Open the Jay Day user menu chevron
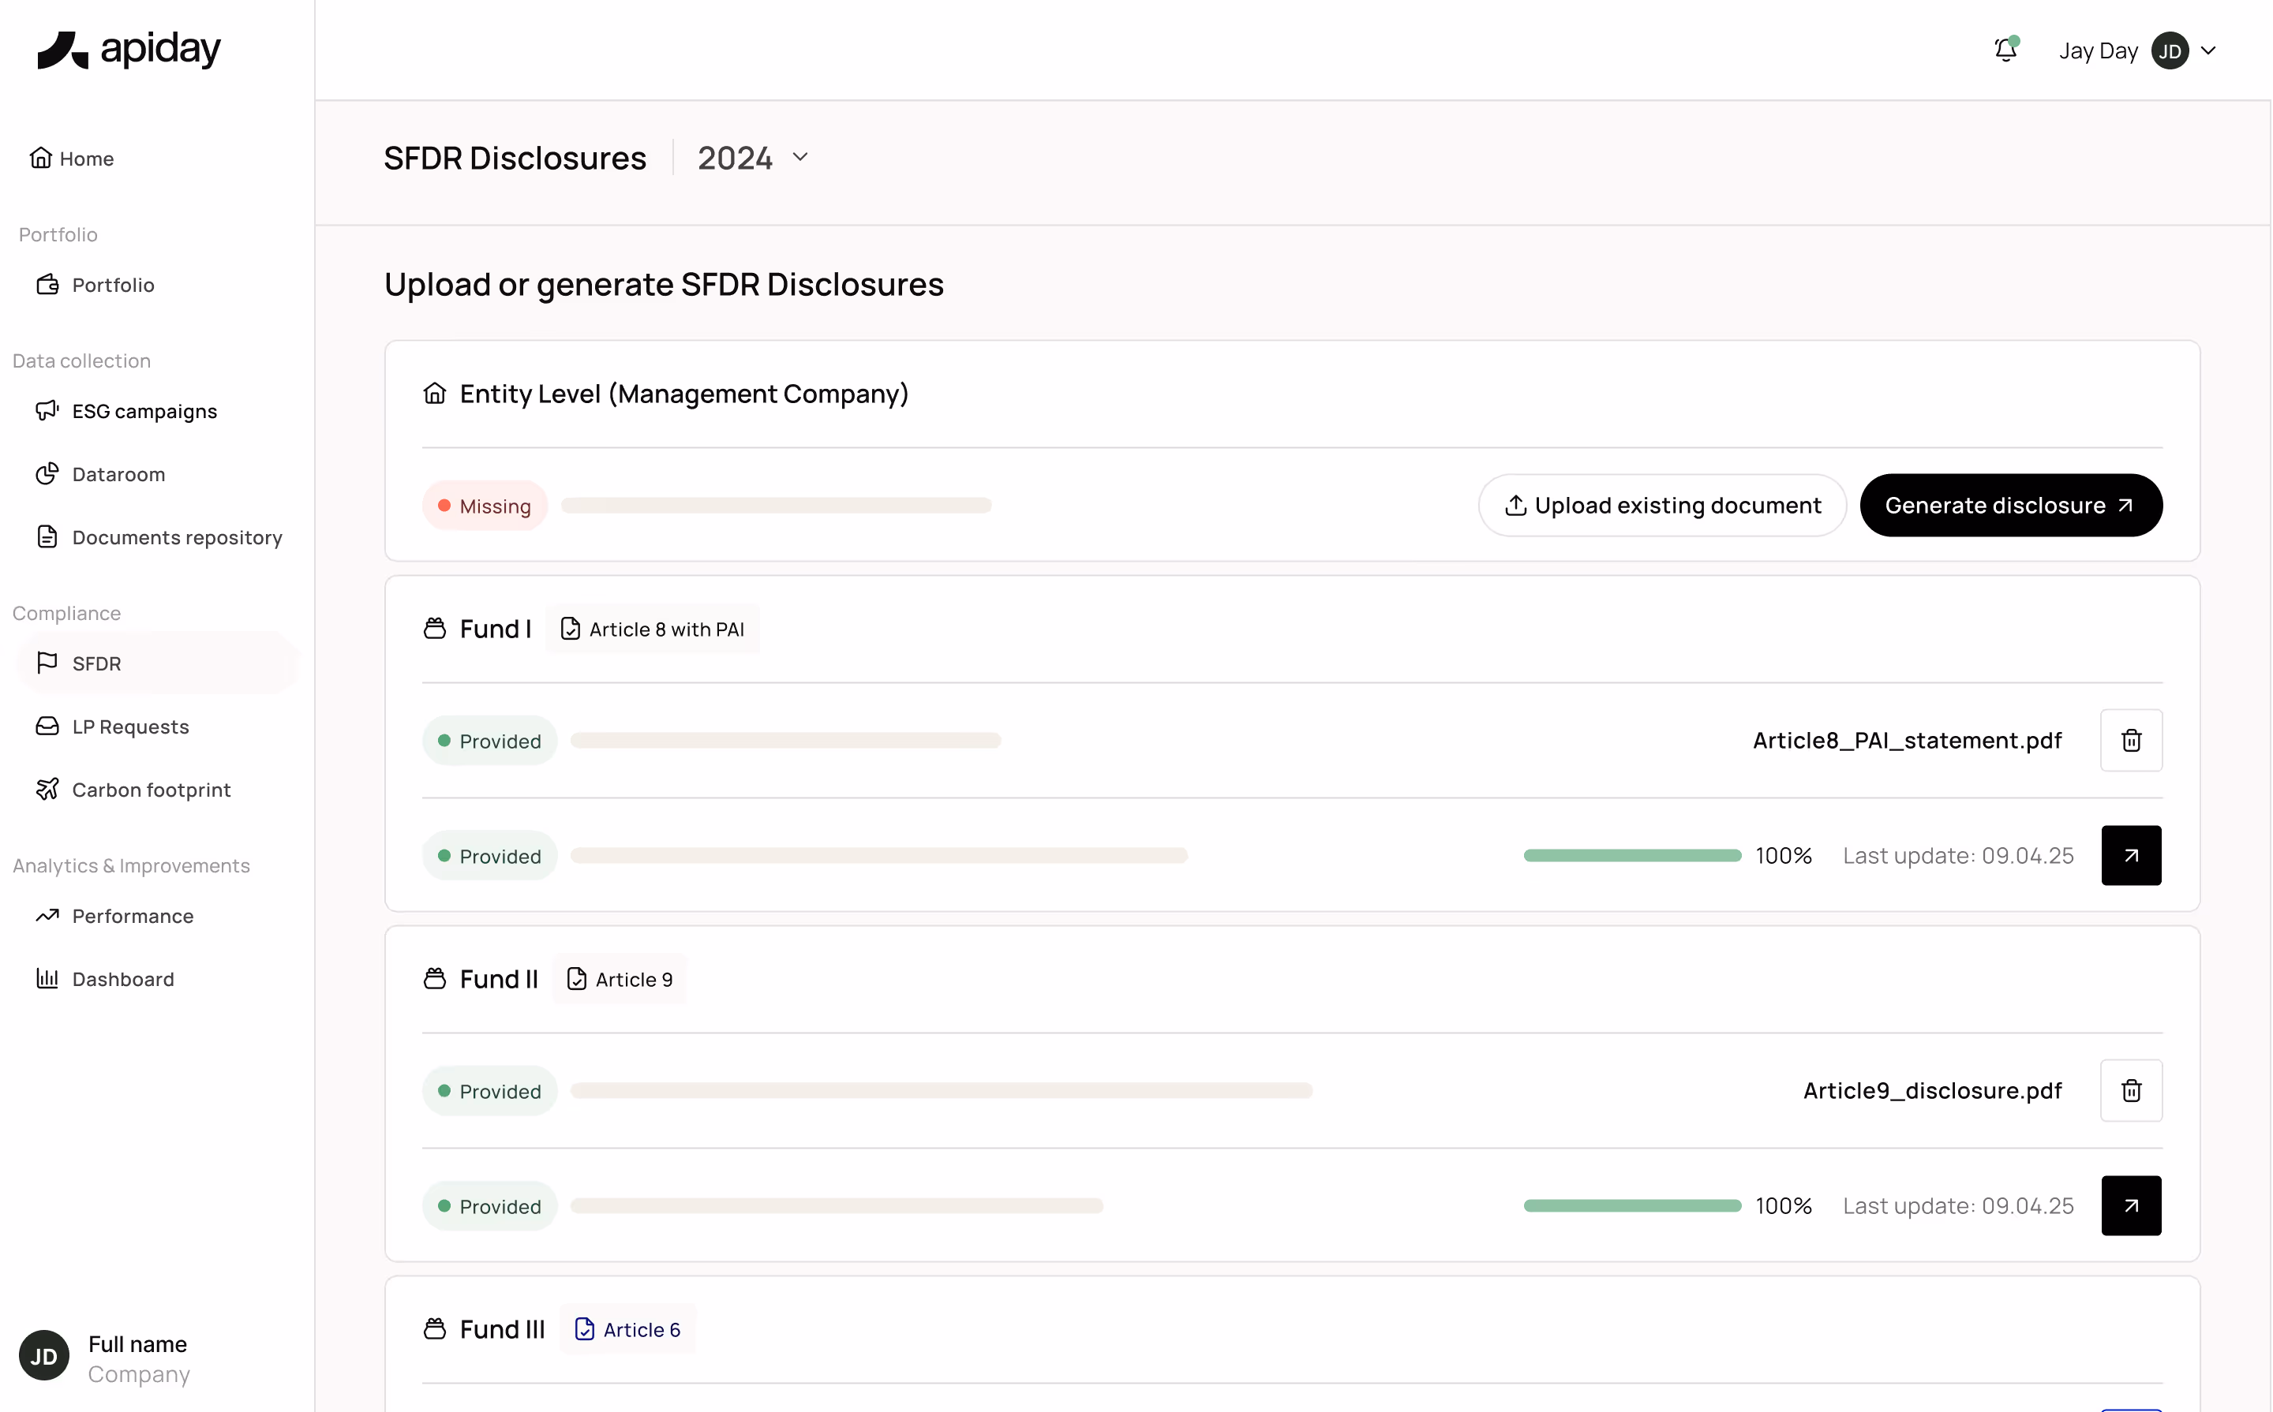Viewport: 2273px width, 1412px height. click(x=2208, y=51)
